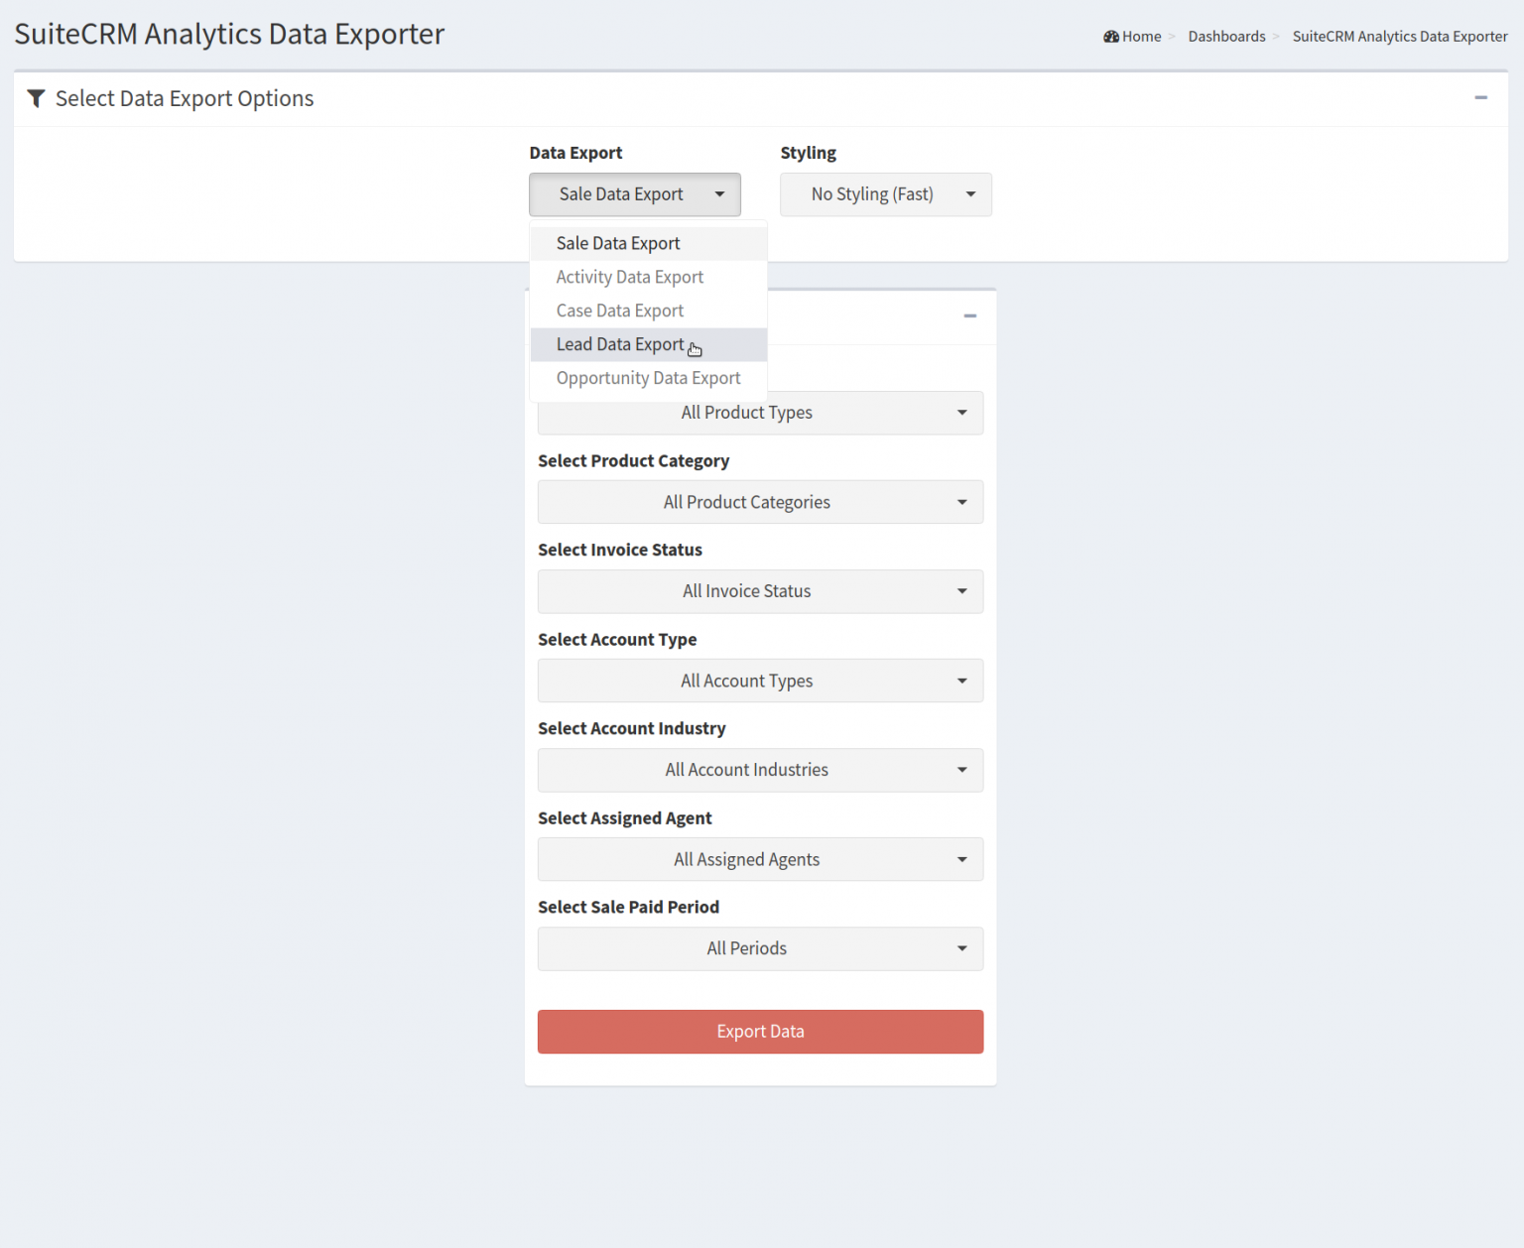Collapse the filters panel using minus icon
This screenshot has width=1524, height=1248.
(970, 315)
